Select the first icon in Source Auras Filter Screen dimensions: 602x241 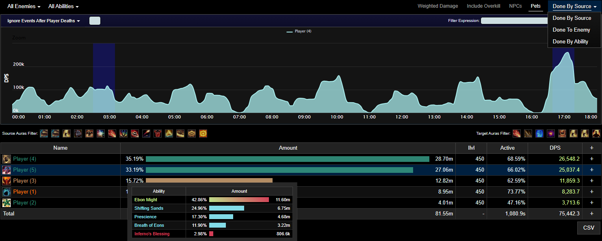(x=44, y=133)
